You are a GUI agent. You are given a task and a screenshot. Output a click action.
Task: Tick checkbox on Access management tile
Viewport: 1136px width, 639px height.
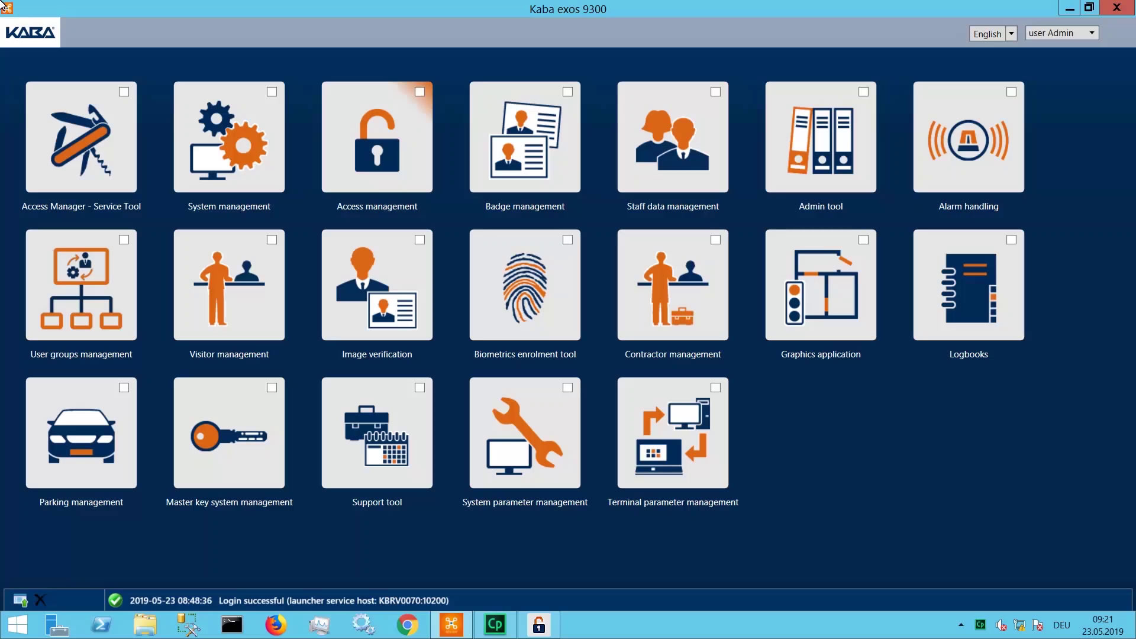pyautogui.click(x=419, y=92)
